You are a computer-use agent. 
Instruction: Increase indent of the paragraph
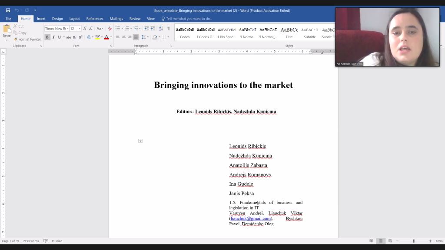click(153, 29)
